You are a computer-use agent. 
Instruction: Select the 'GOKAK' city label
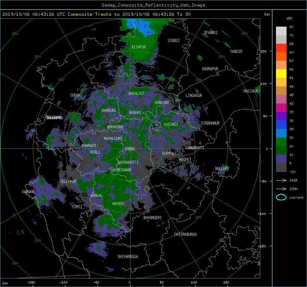[x=76, y=95]
